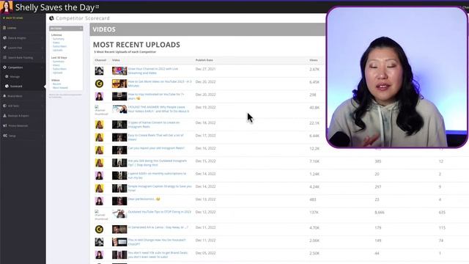Viewport: 469px width, 264px height.
Task: Expand the Setup submenu arrow
Action: pos(43,136)
